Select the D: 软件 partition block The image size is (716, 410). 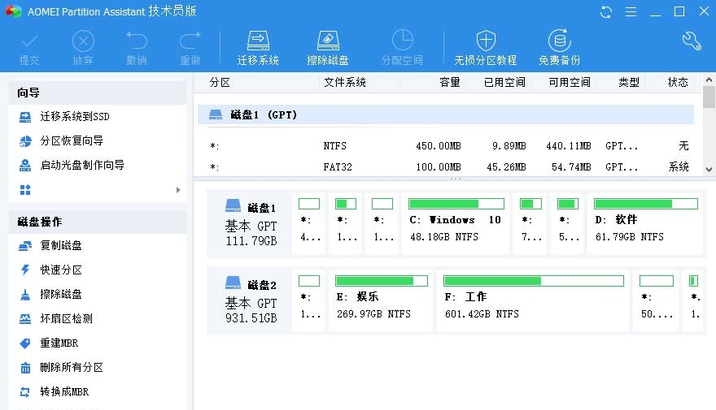coord(646,224)
